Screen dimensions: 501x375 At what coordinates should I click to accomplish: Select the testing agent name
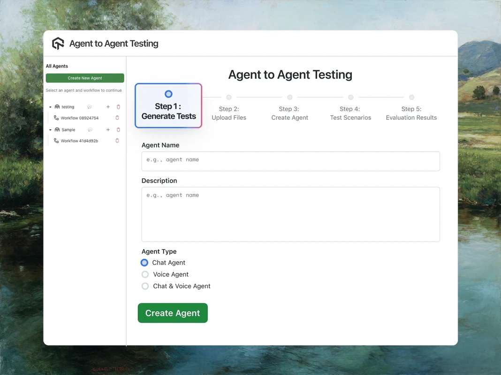pyautogui.click(x=68, y=107)
